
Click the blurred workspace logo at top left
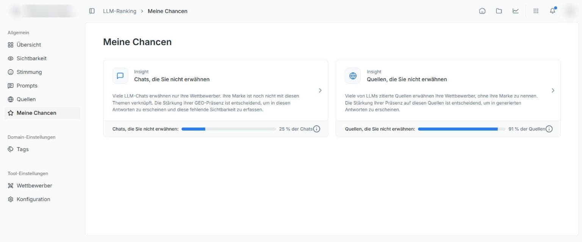tap(42, 11)
